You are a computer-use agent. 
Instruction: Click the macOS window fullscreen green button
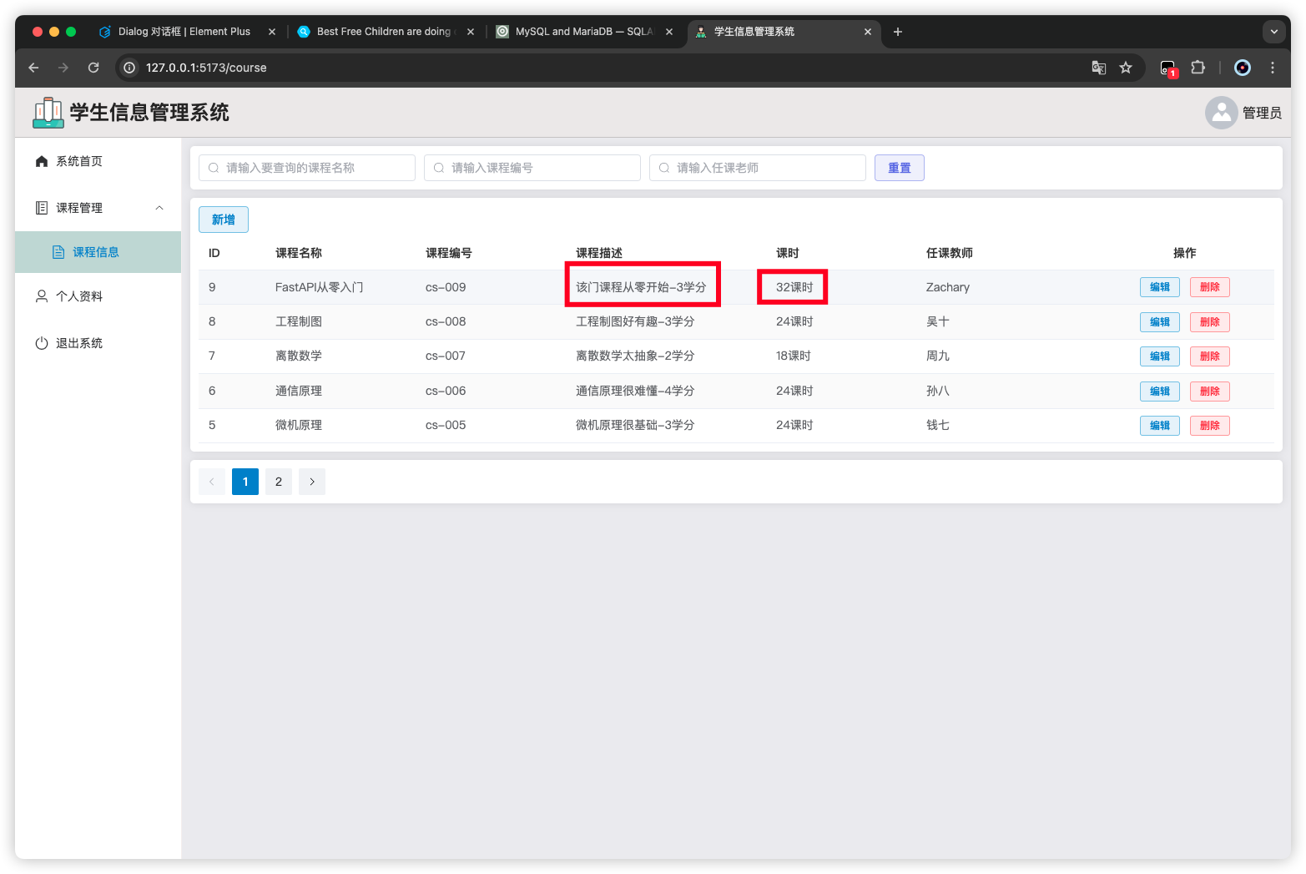click(x=71, y=32)
